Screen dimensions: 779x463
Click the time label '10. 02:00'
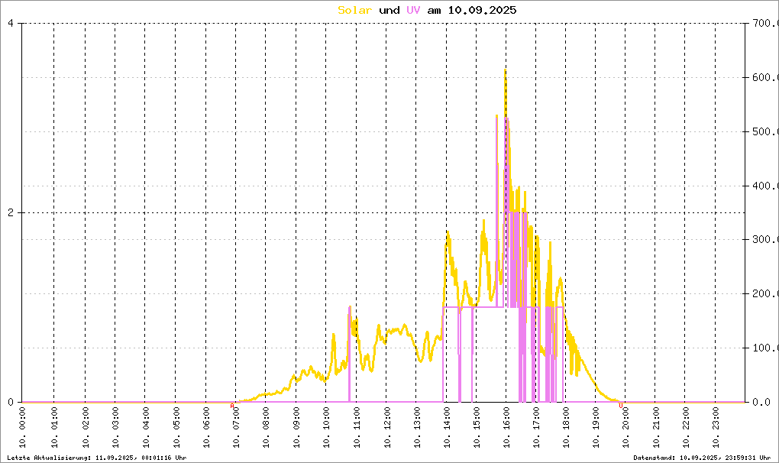tap(86, 427)
